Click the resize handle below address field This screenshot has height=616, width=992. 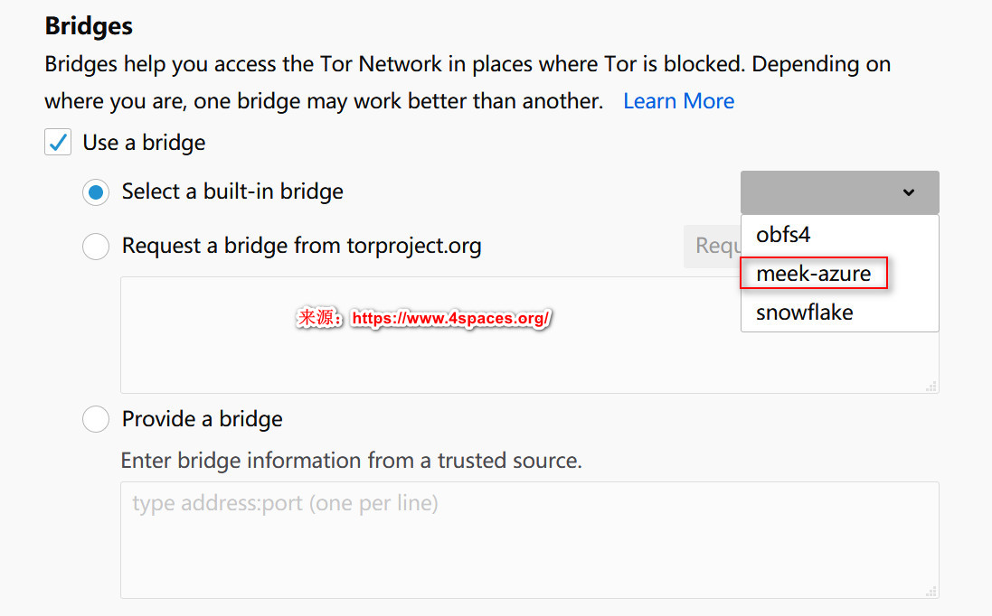931,592
